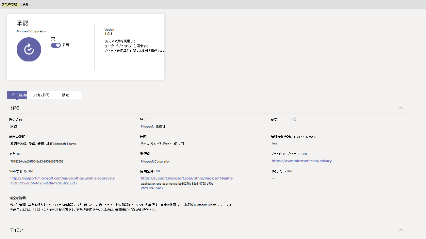
Task: Select the バージョン情報 tab
Action: click(17, 95)
